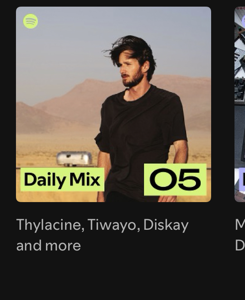The image size is (245, 300).
Task: Click the partial Spotify logo on the adjacent cover
Action: tap(243, 21)
